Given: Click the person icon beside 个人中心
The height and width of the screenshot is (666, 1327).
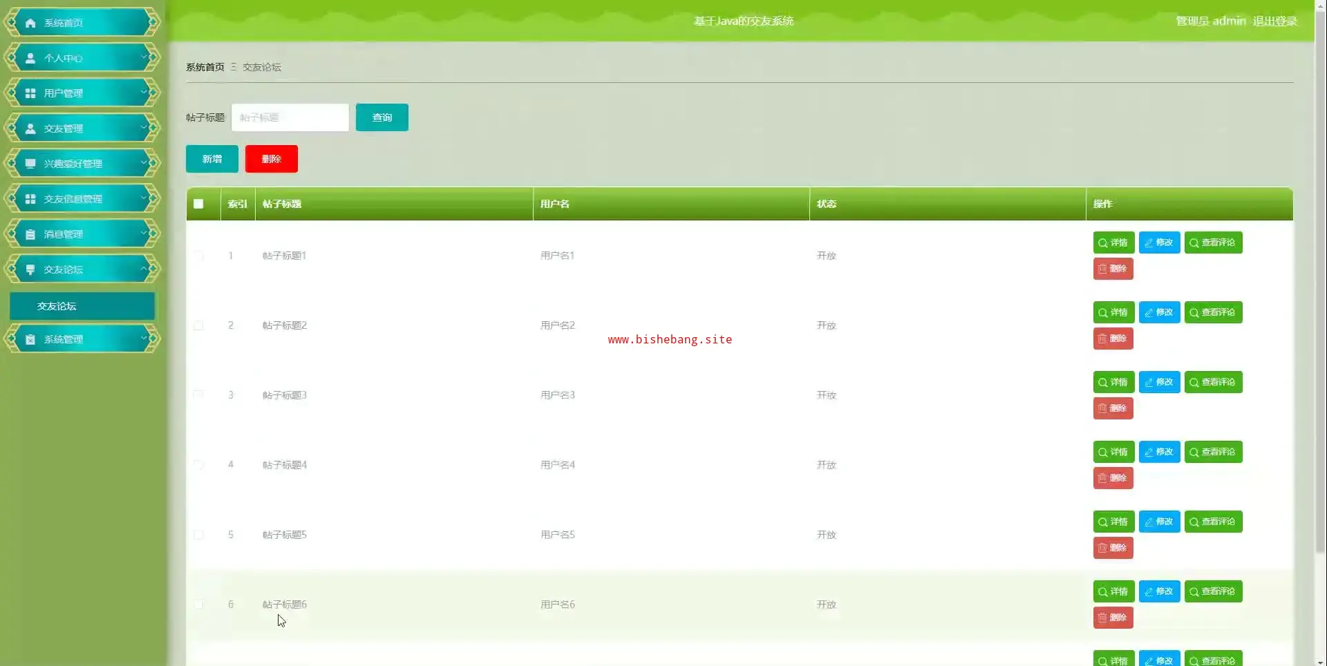Looking at the screenshot, I should tap(30, 58).
